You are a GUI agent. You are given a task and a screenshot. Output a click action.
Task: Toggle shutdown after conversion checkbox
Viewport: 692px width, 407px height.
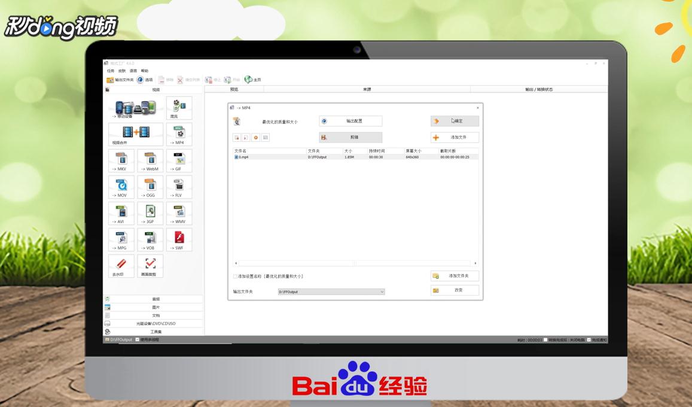[x=546, y=340]
